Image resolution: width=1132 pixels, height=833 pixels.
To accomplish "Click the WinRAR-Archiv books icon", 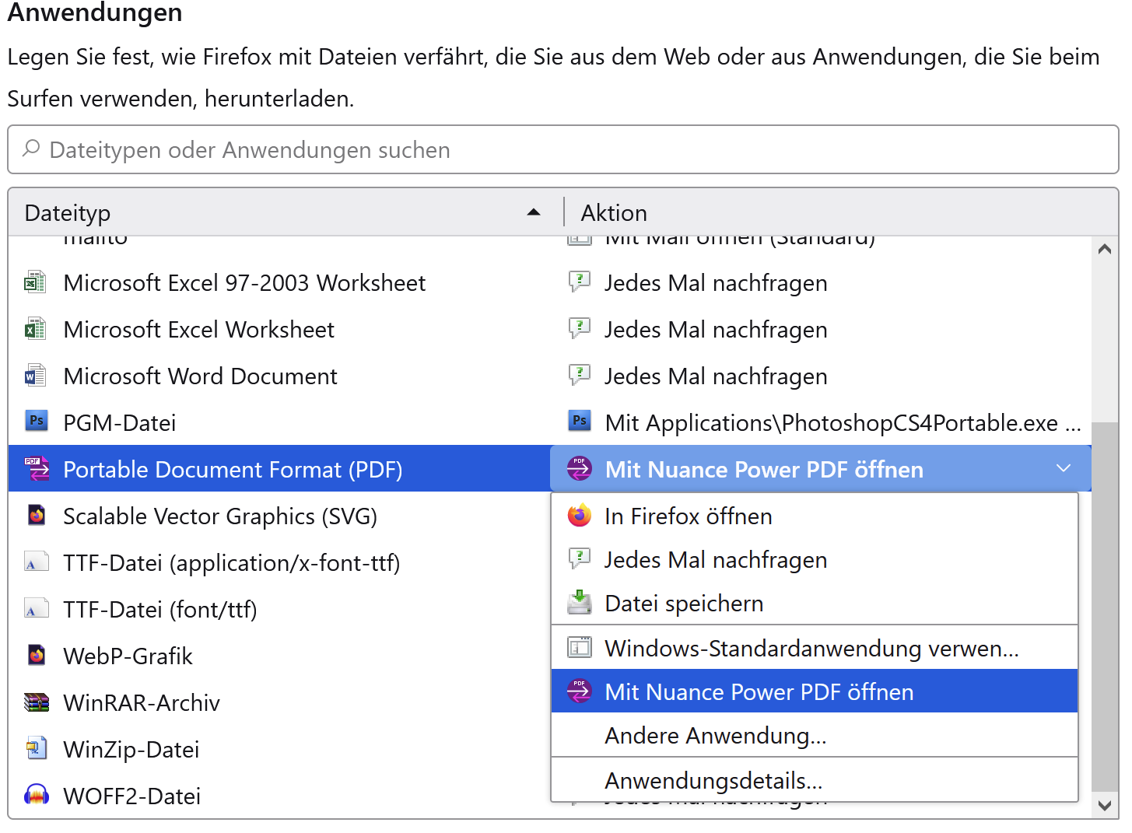I will tap(37, 702).
